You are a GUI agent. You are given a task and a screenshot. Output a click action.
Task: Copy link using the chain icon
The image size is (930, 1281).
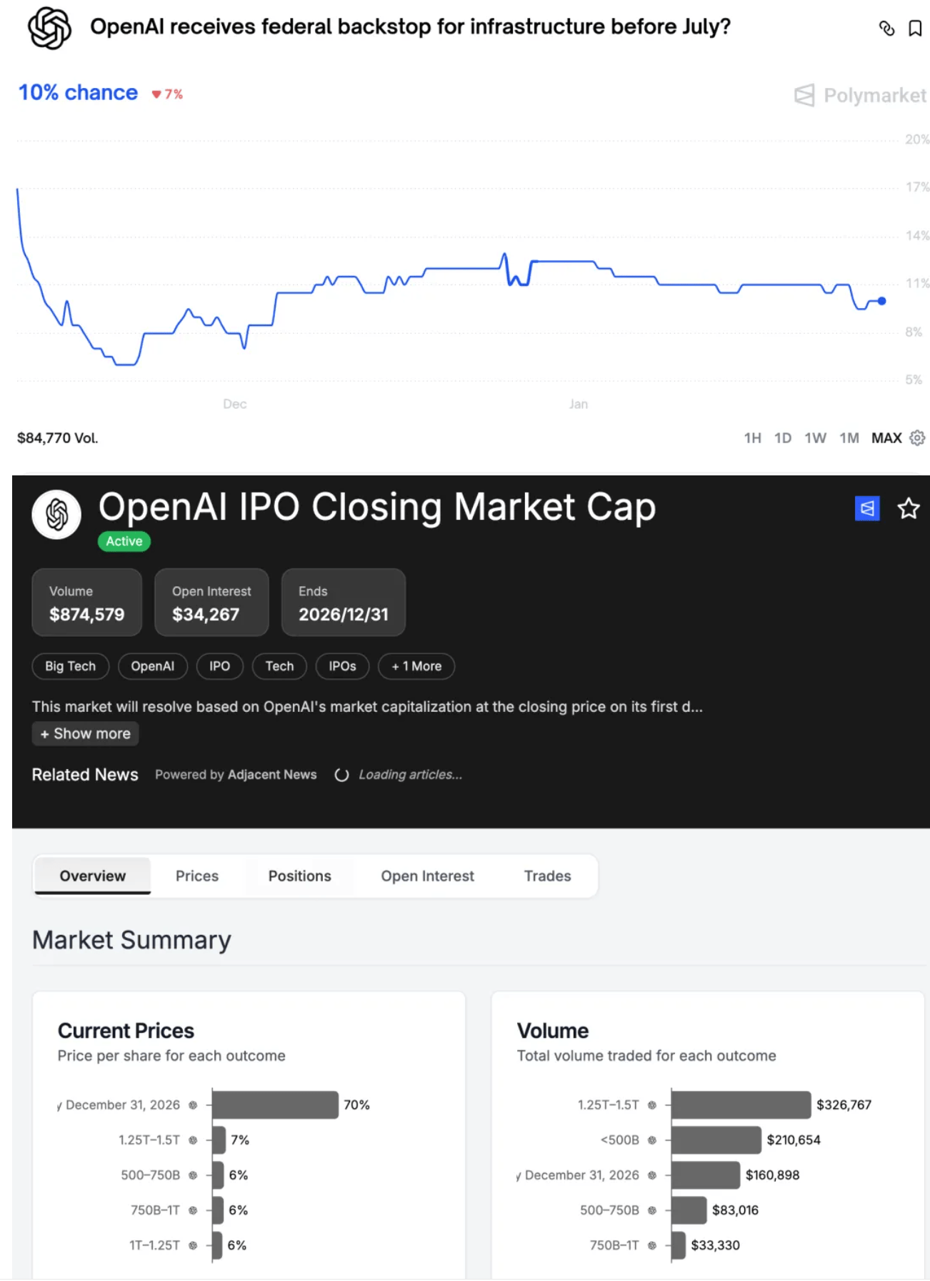[886, 29]
